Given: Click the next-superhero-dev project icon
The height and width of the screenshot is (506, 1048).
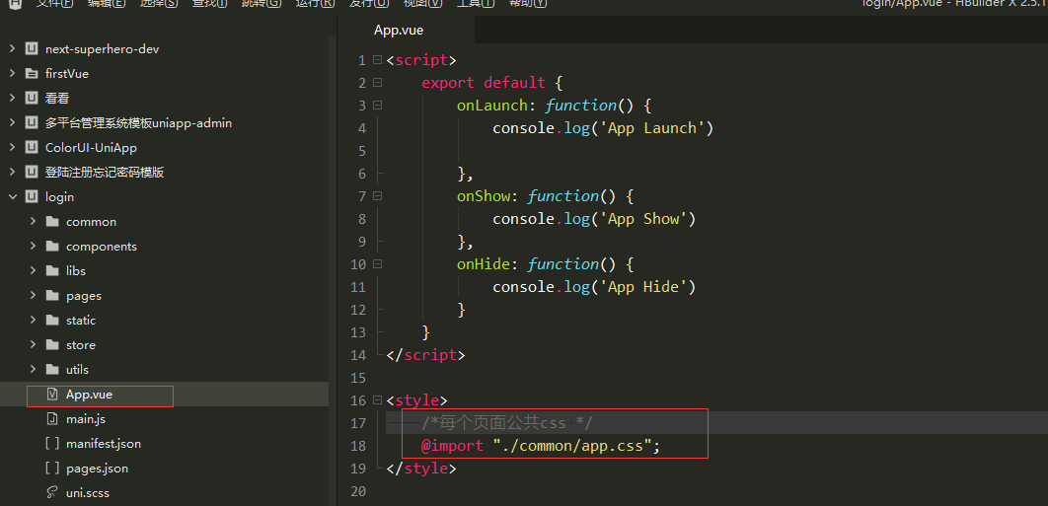Looking at the screenshot, I should (x=31, y=48).
